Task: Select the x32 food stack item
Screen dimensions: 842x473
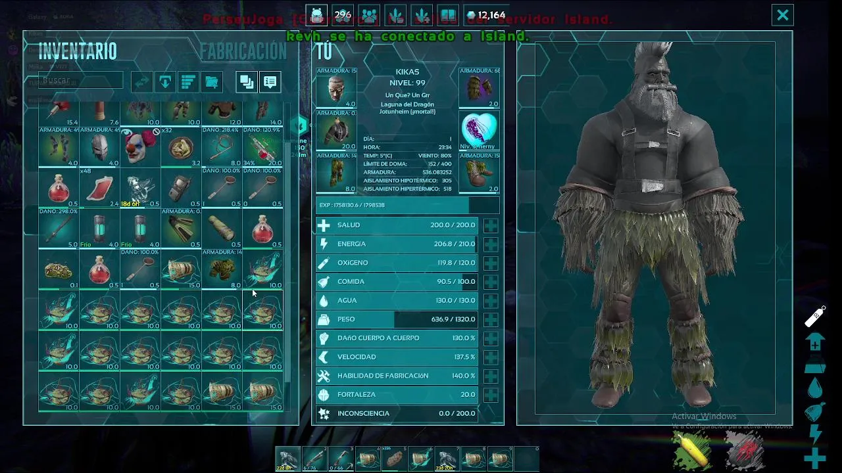Action: coord(181,147)
